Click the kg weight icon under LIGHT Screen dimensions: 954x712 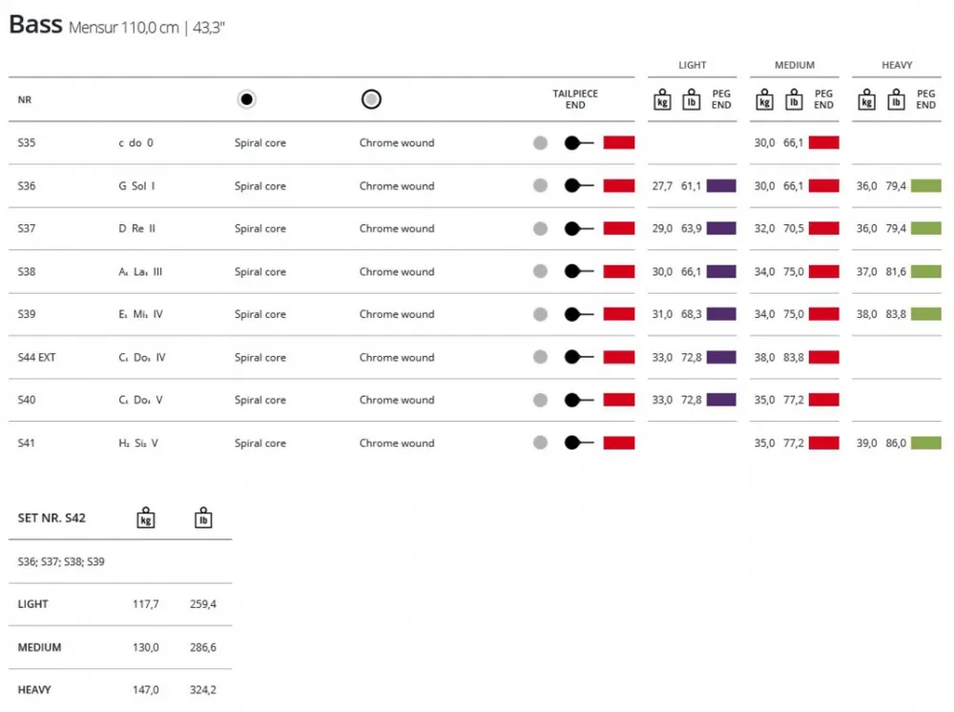coord(662,99)
